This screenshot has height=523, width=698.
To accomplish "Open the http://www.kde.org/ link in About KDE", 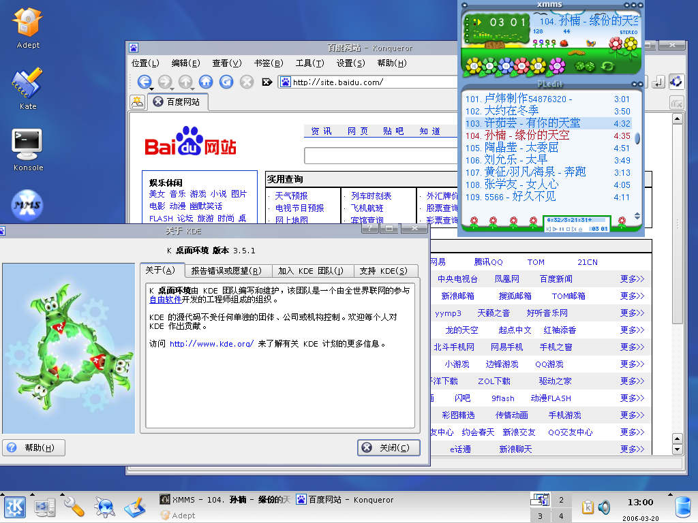I will 211,344.
